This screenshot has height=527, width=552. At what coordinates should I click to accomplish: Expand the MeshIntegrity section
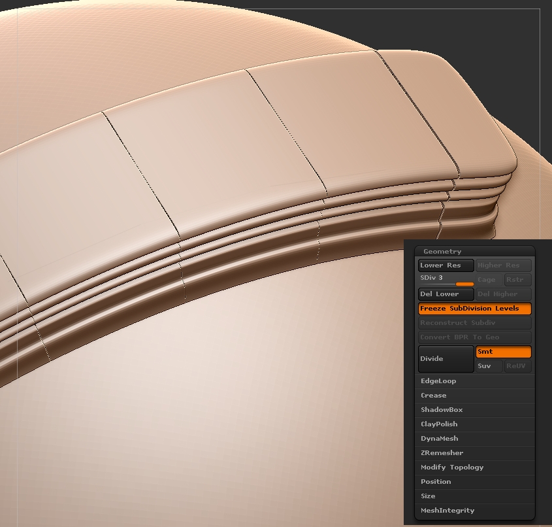(447, 511)
